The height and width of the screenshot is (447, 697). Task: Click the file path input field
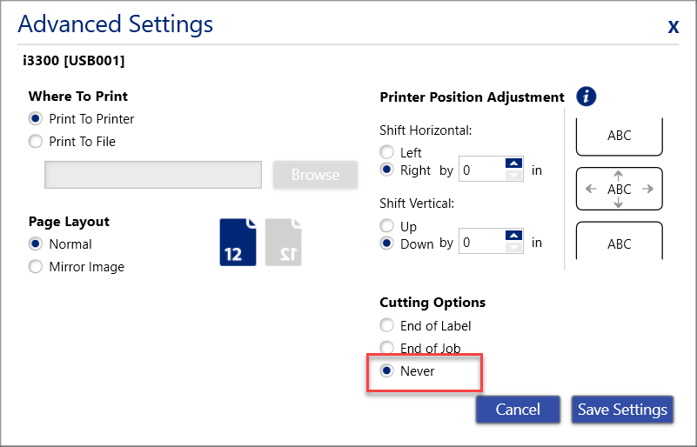(x=153, y=175)
